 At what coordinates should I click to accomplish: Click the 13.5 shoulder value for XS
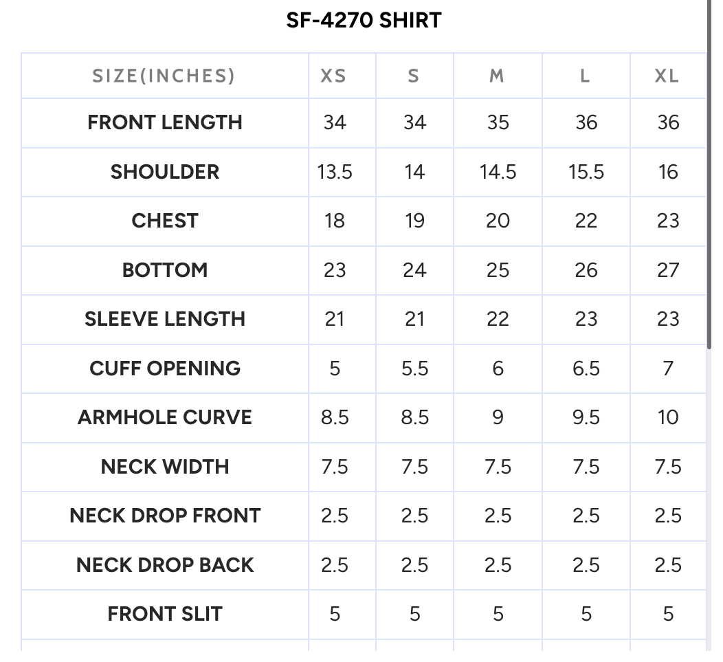334,172
